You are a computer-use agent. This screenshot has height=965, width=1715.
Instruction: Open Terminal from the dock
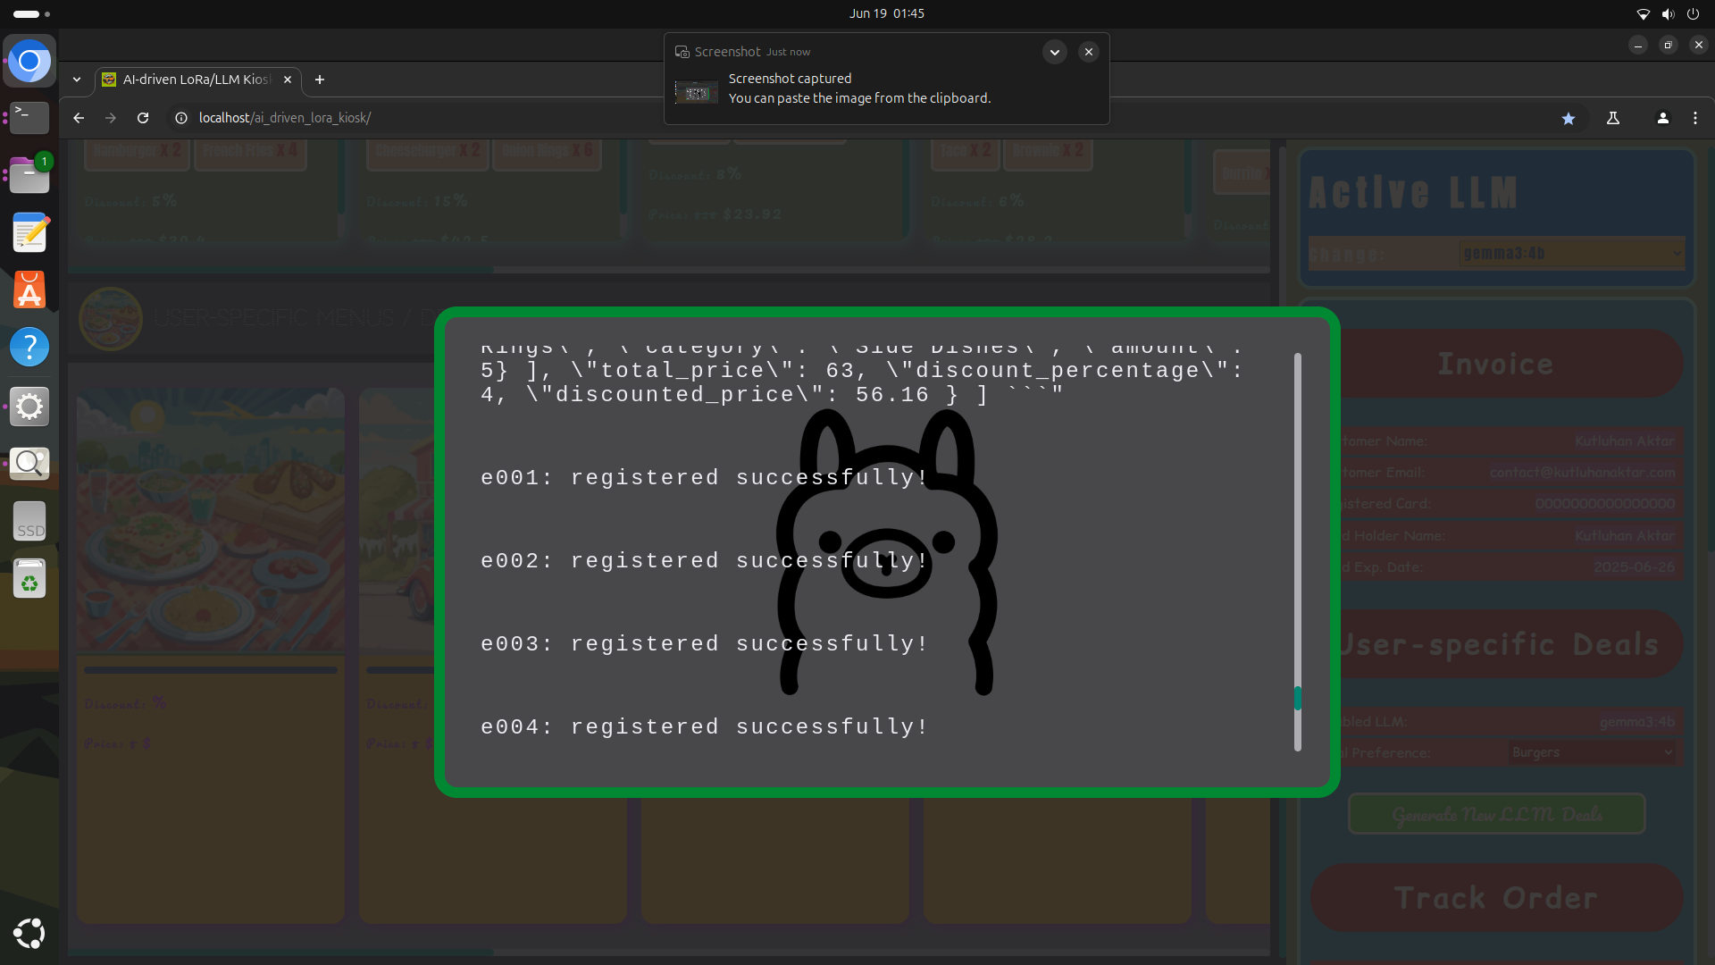click(x=29, y=117)
